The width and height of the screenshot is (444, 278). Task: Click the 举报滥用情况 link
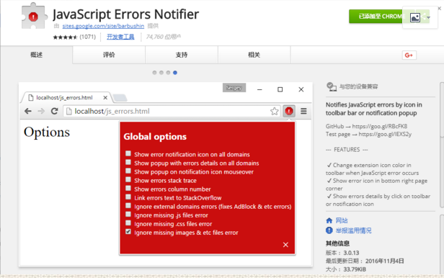(353, 230)
